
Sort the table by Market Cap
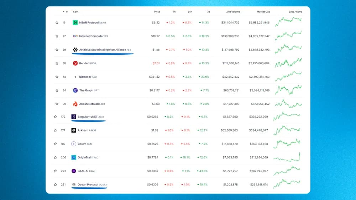[263, 12]
